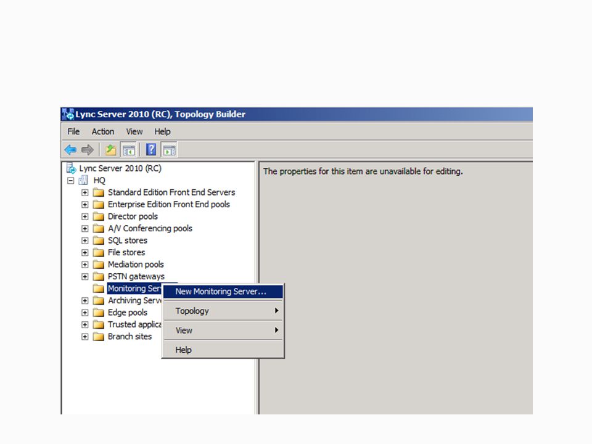Viewport: 592px width, 444px height.
Task: Select the Lync Server 2010 (RC) tree label
Action: coord(120,168)
